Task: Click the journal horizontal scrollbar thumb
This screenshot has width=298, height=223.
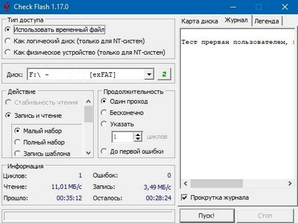Action: (217, 184)
